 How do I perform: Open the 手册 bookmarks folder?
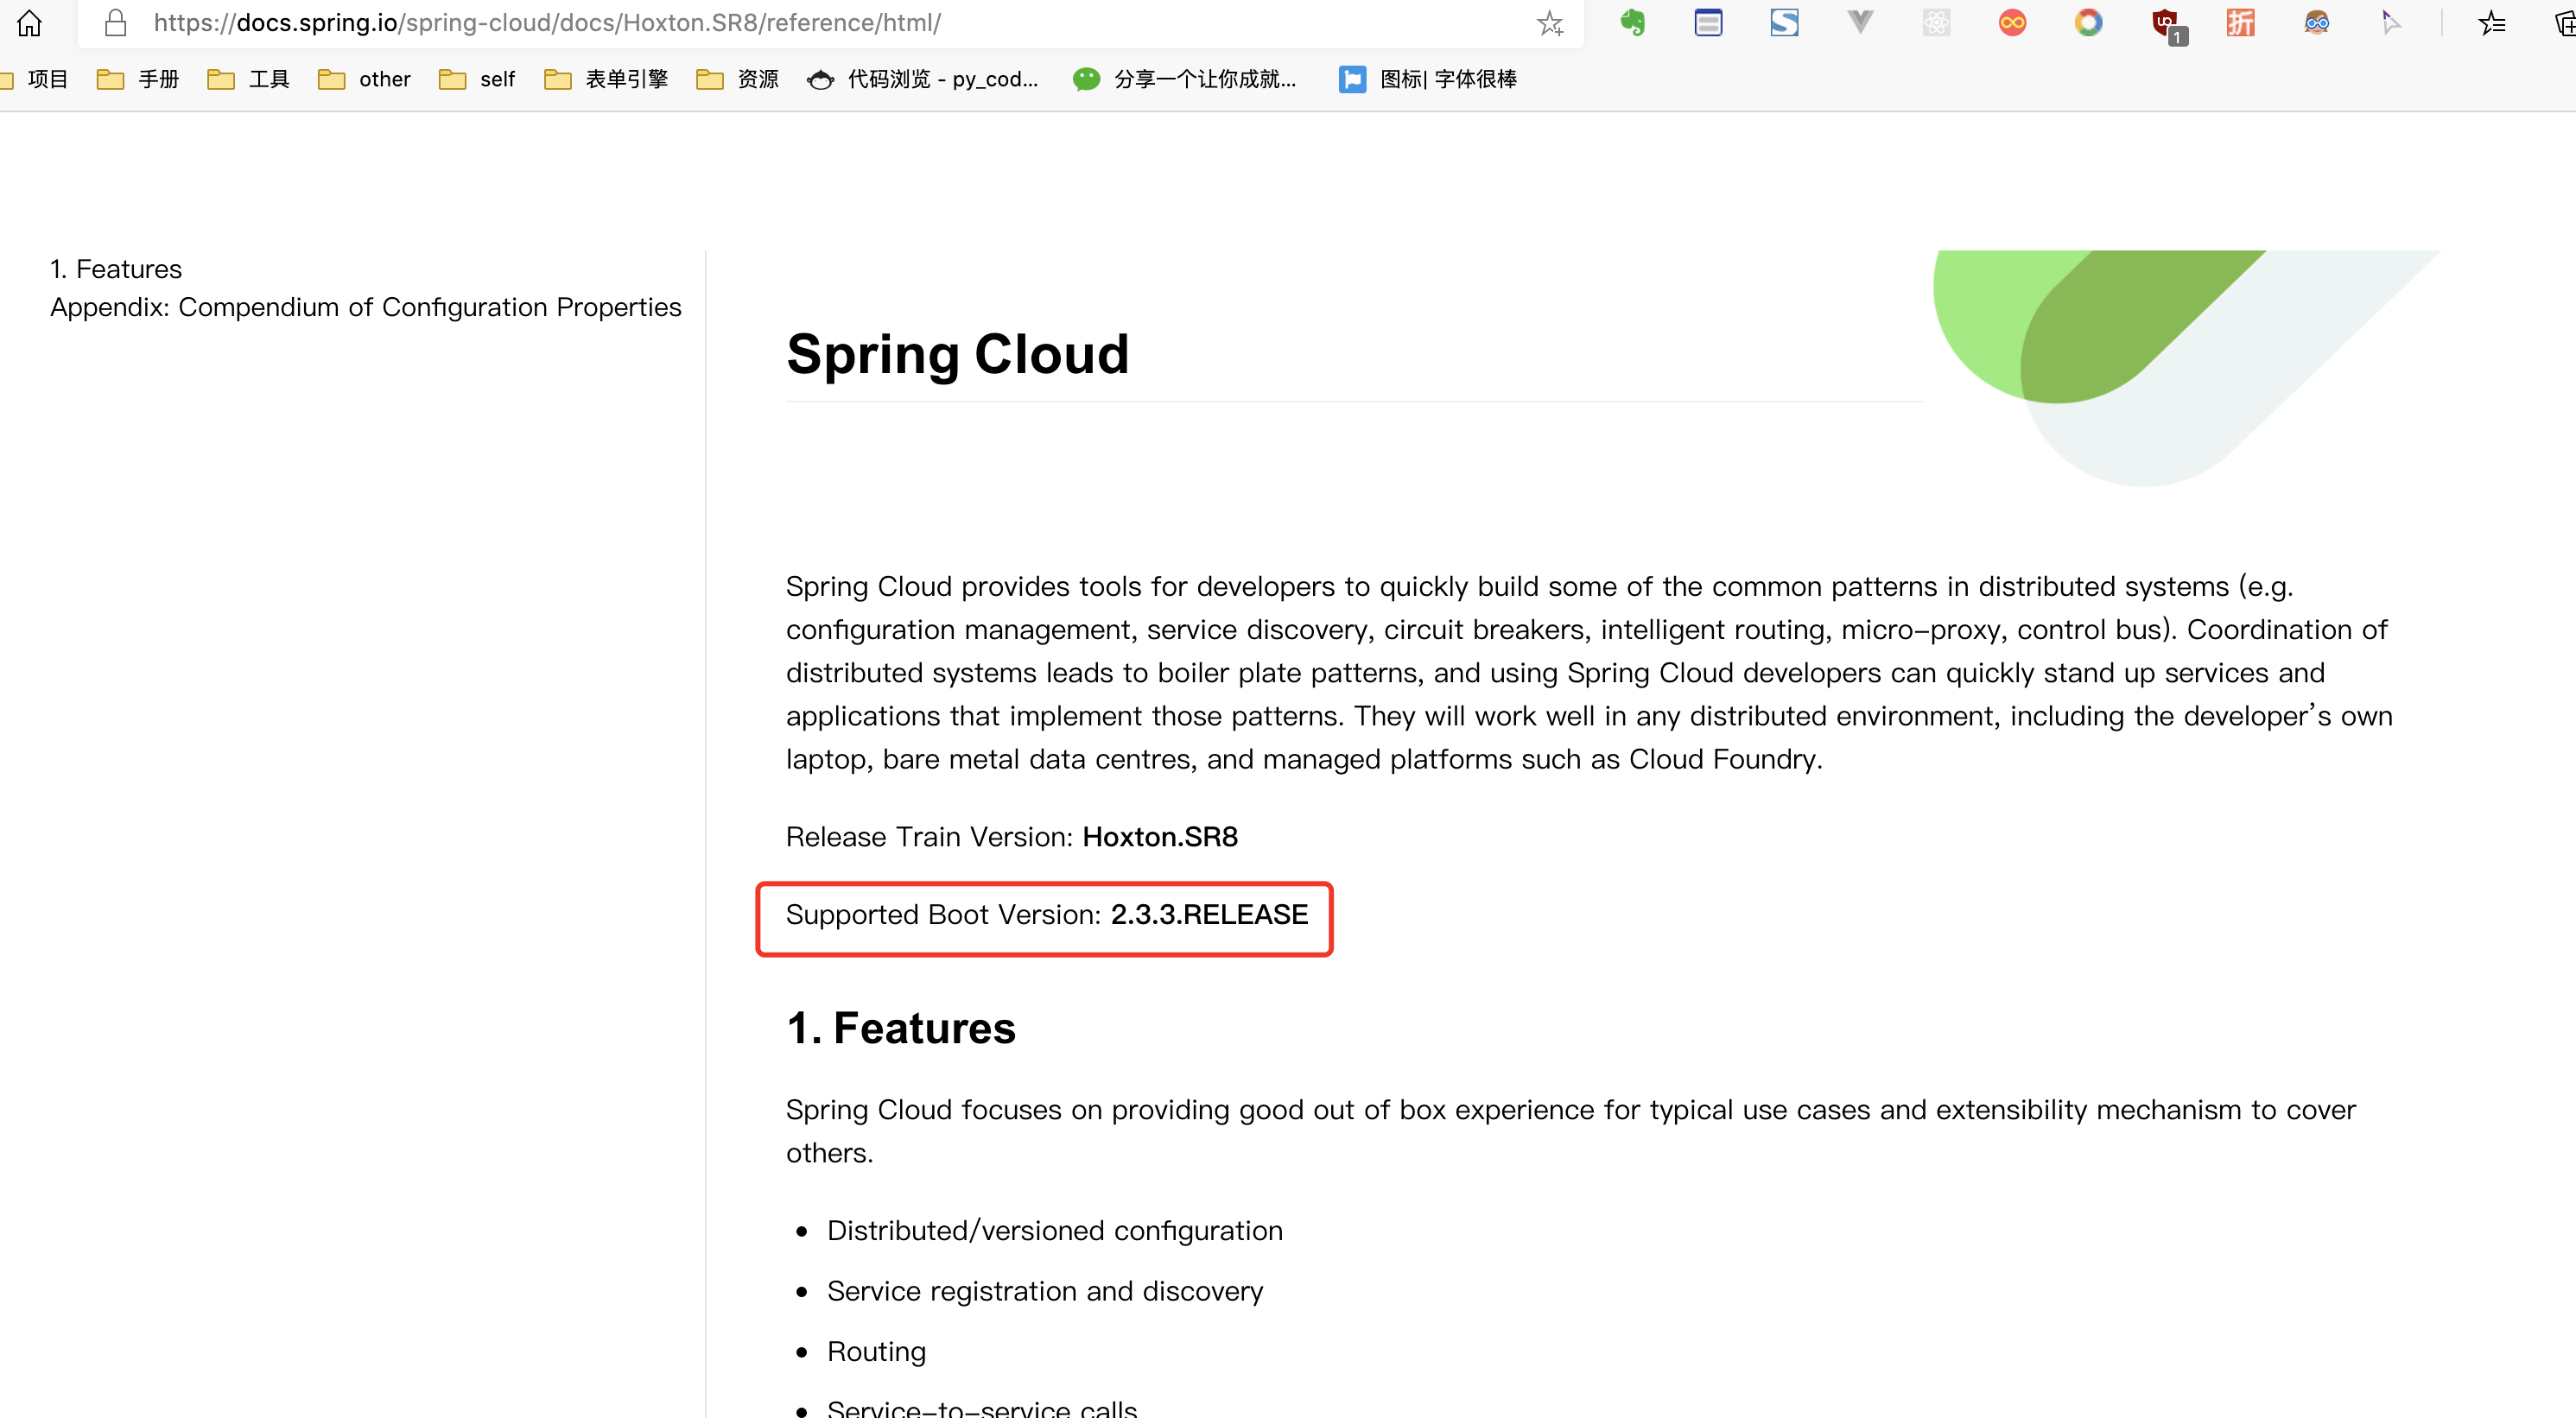click(138, 79)
